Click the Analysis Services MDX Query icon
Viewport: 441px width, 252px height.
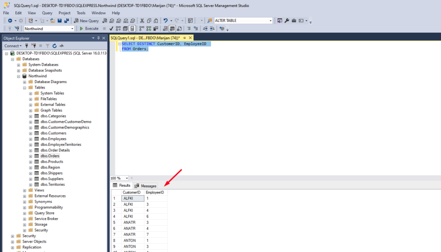point(112,21)
